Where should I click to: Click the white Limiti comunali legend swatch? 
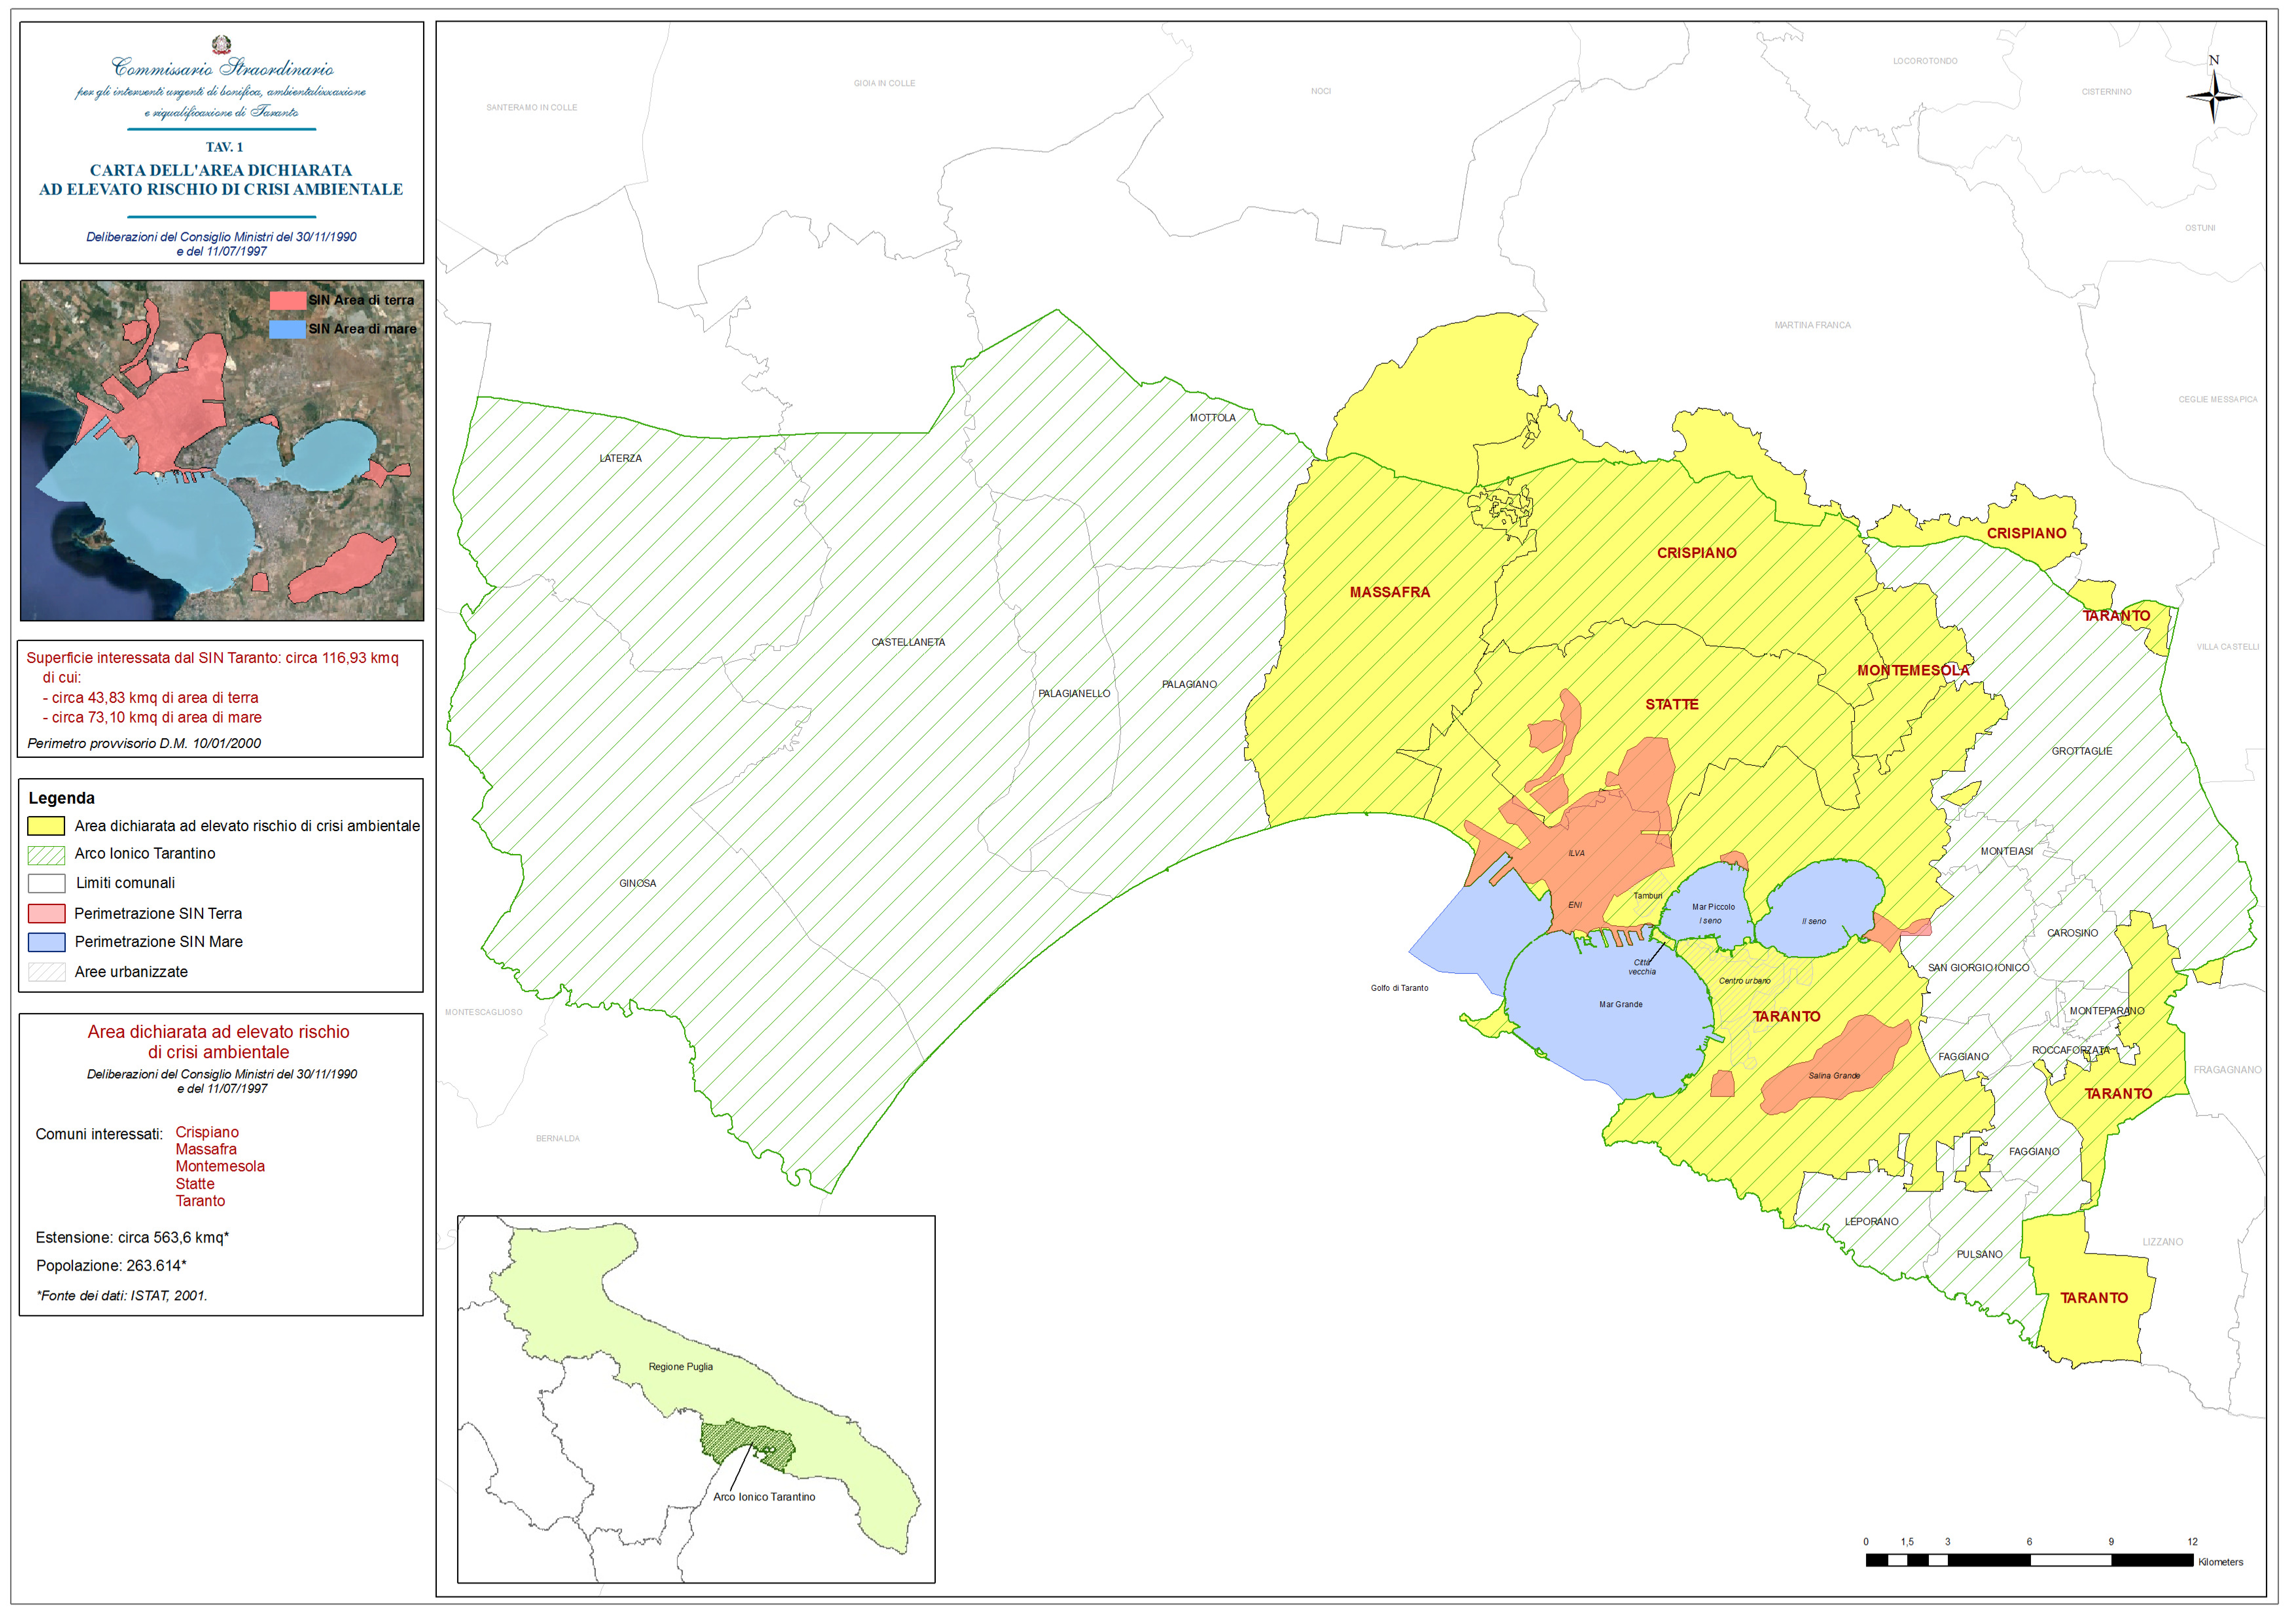click(x=46, y=883)
